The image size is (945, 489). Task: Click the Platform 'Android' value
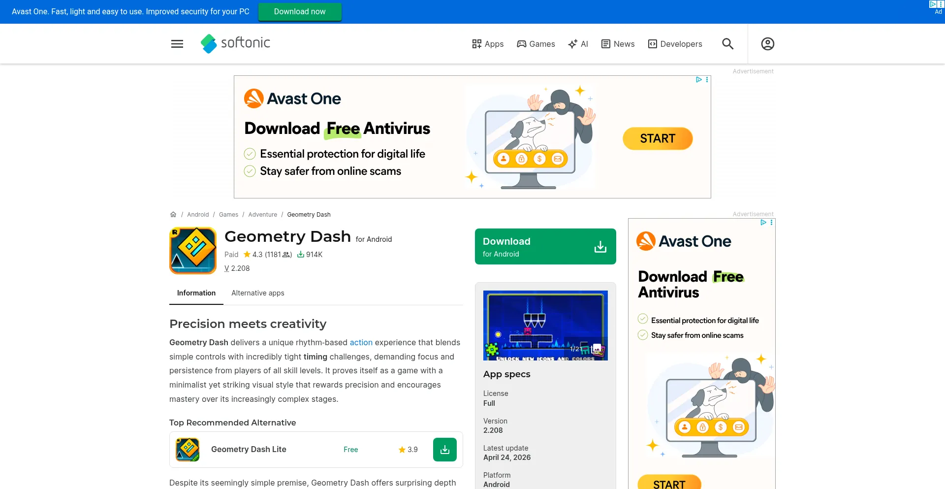497,485
